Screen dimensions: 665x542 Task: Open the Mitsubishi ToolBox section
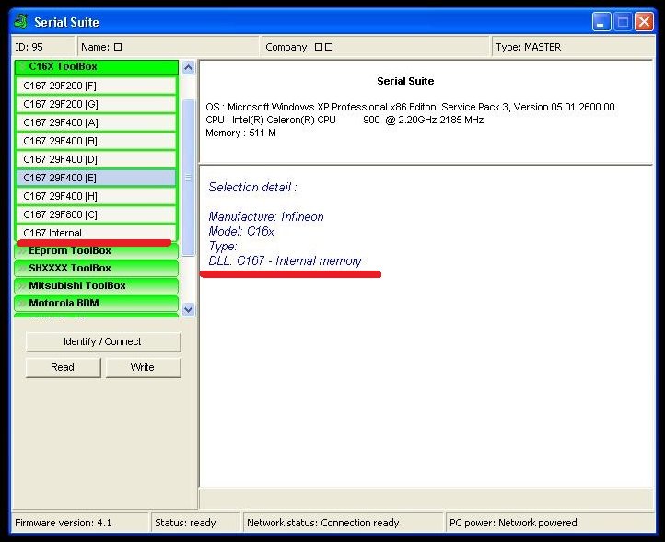click(x=96, y=286)
